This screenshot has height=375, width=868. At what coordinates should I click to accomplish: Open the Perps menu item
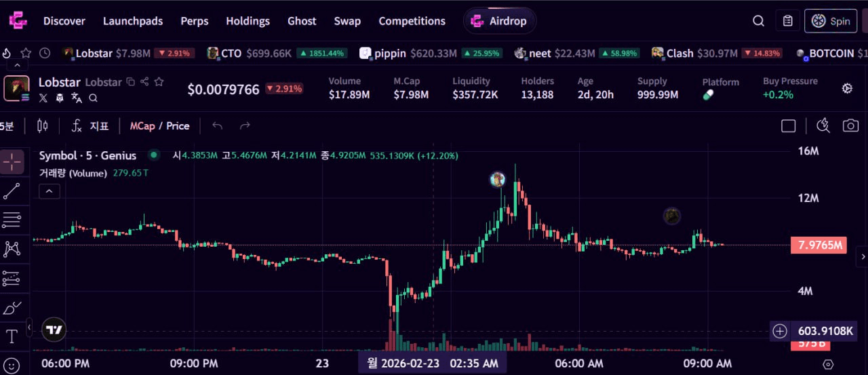[x=195, y=21]
